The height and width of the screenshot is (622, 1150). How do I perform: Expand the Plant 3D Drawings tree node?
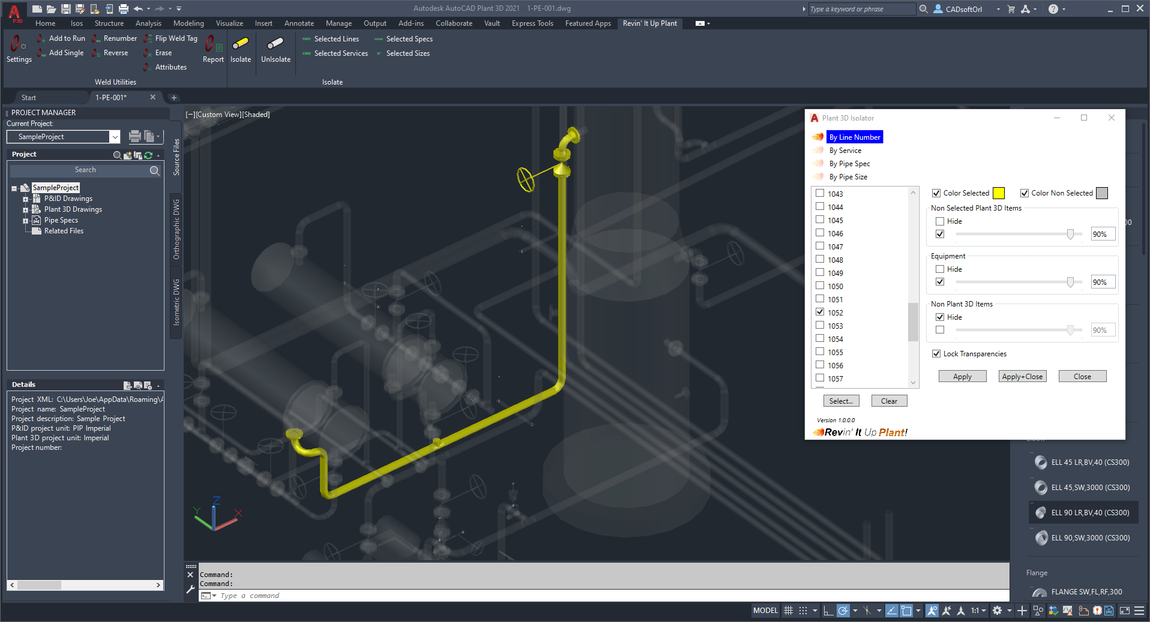[x=25, y=210]
